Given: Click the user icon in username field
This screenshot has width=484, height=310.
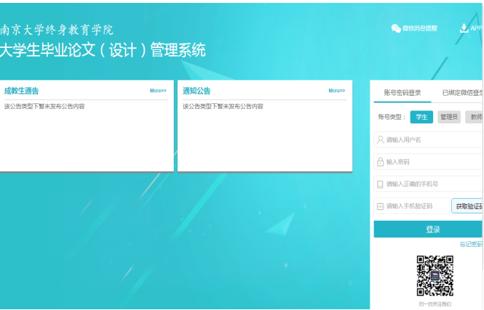Looking at the screenshot, I should point(380,139).
